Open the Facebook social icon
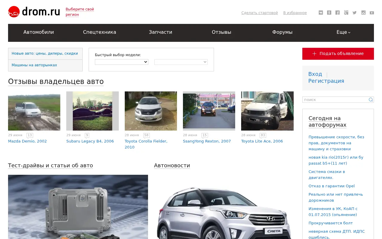Image resolution: width=382 pixels, height=239 pixels. (x=338, y=13)
